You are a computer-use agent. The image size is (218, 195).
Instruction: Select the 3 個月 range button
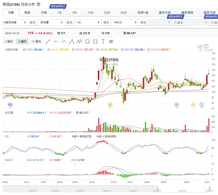pos(9,42)
